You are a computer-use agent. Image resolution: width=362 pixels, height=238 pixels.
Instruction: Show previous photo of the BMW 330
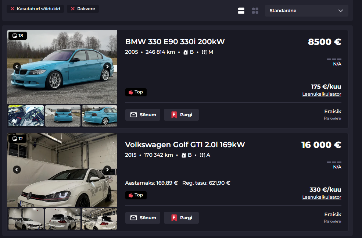pos(17,67)
